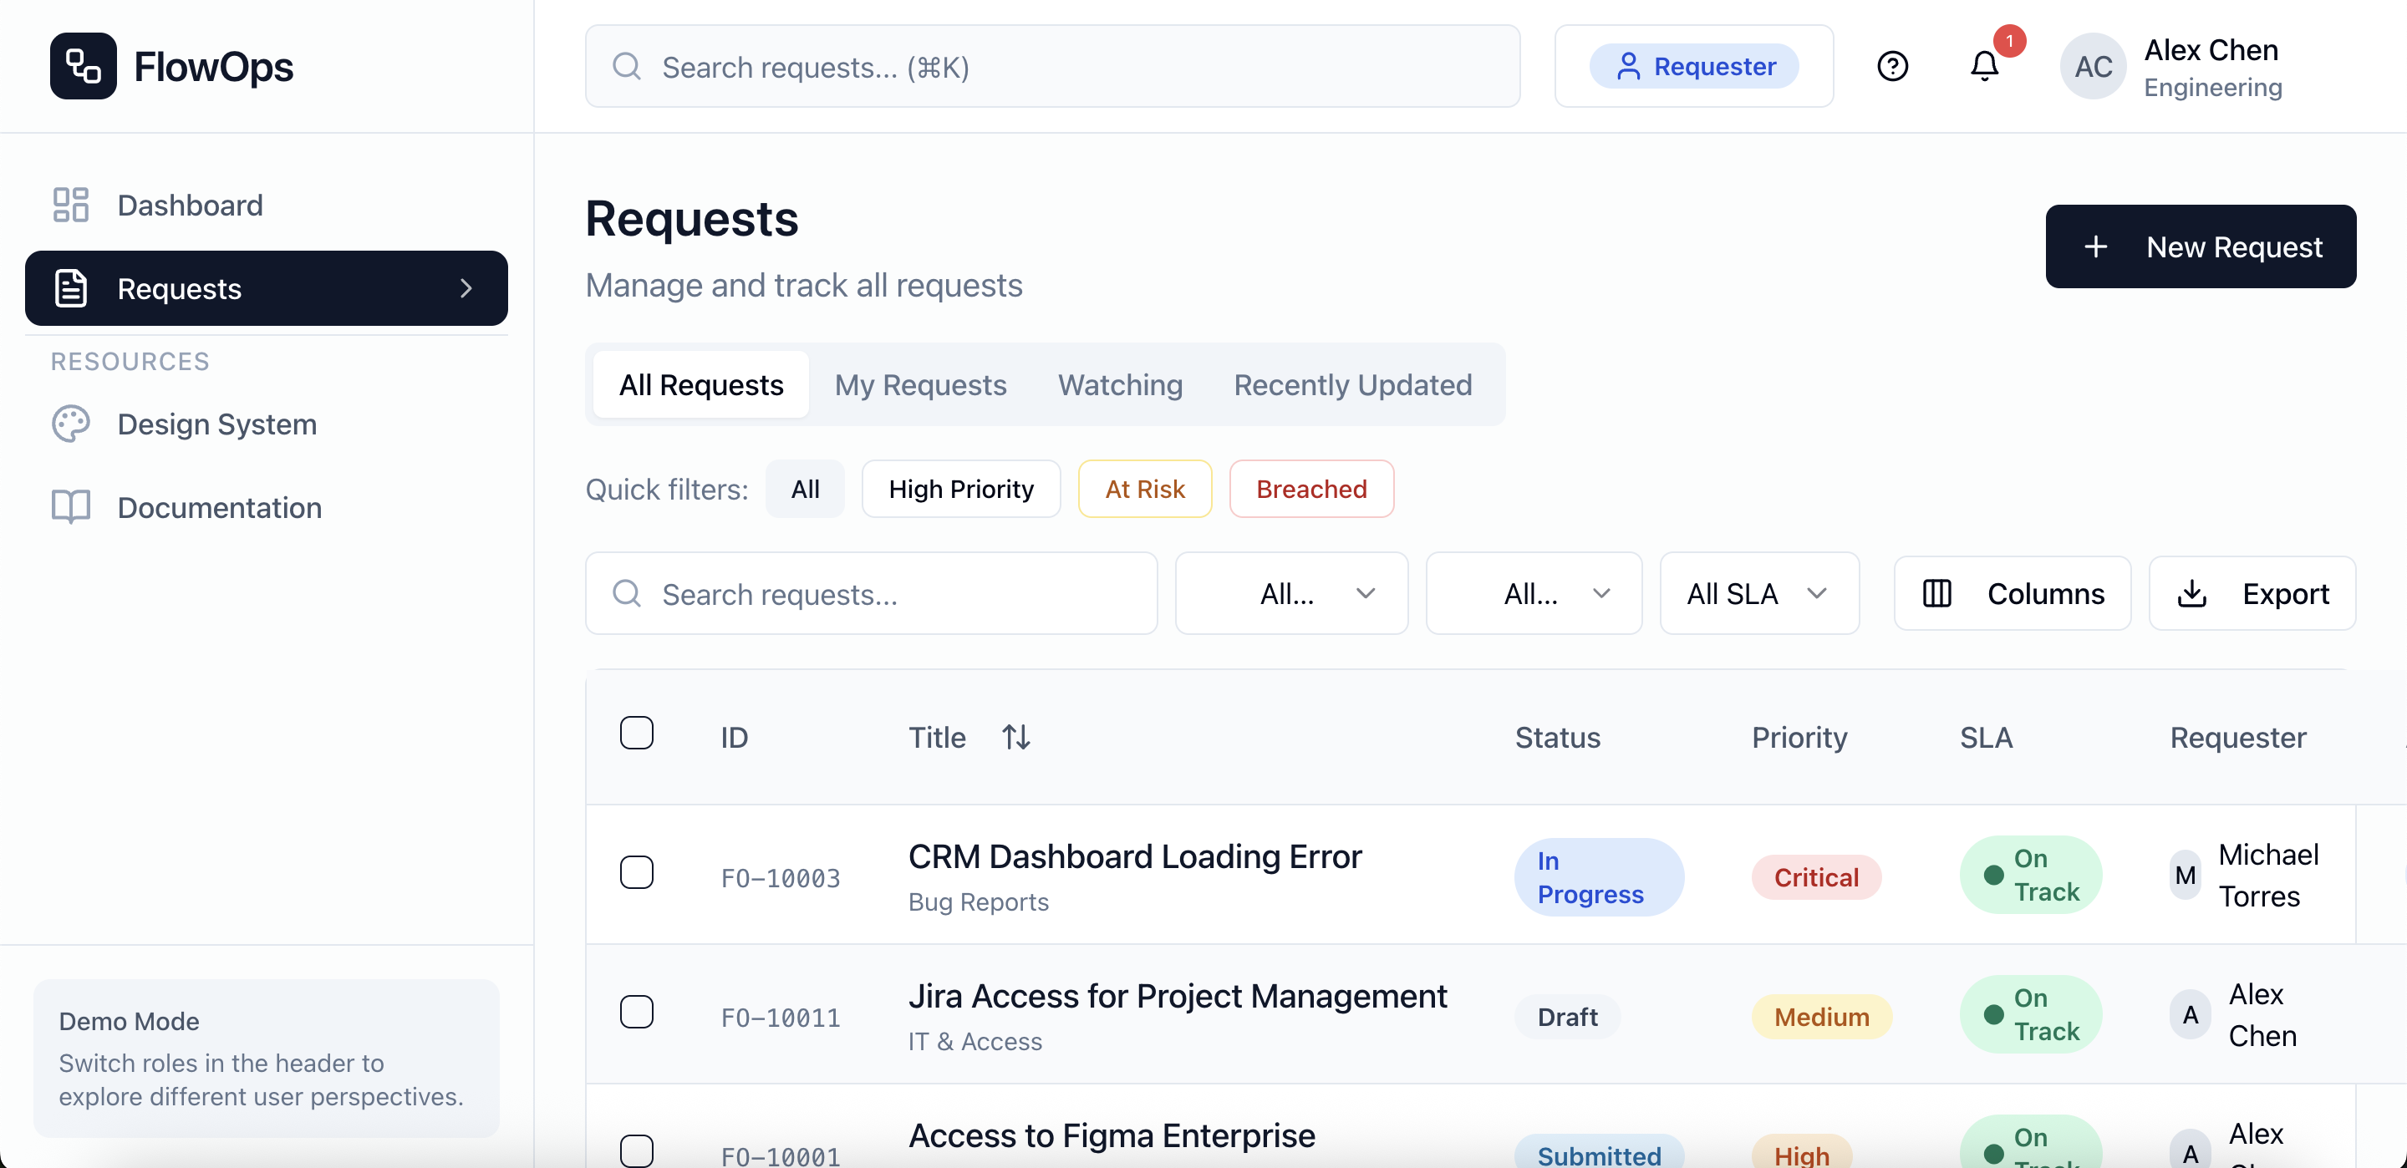The image size is (2407, 1168).
Task: Click the ID column header
Action: coord(735,737)
